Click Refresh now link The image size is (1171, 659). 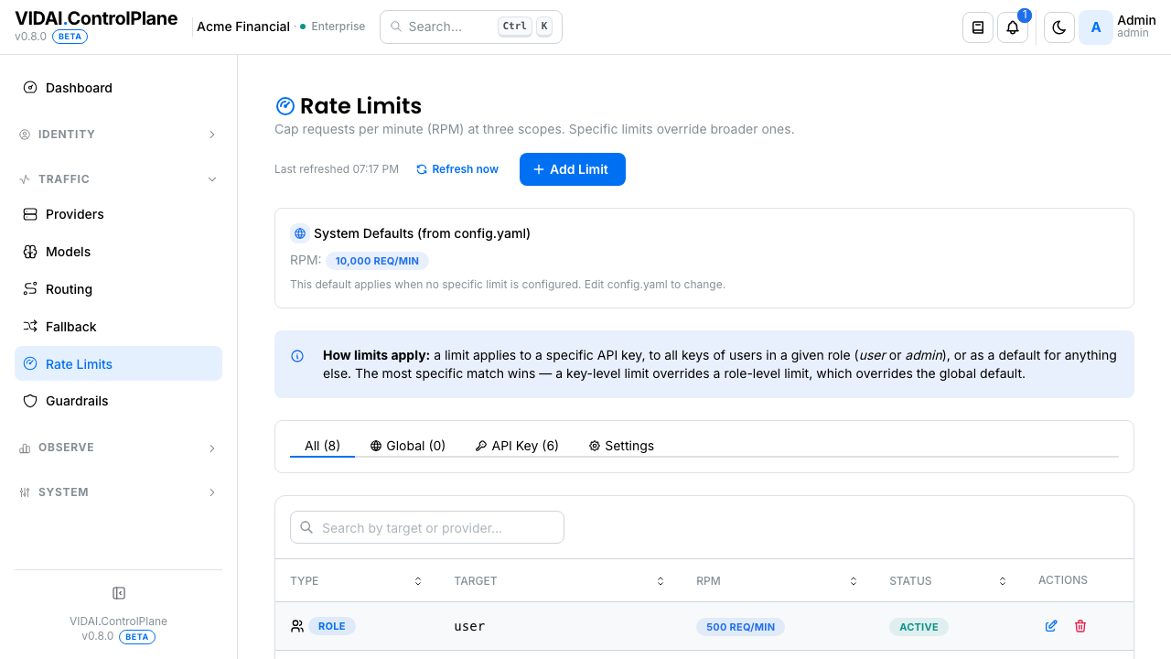(457, 169)
